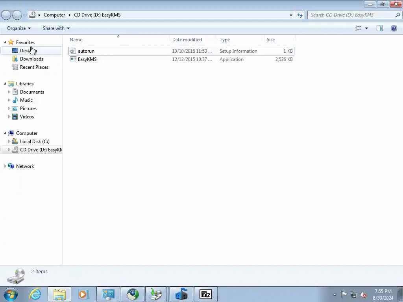
Task: Open the globe-shaped taskbar program
Action: [133, 294]
